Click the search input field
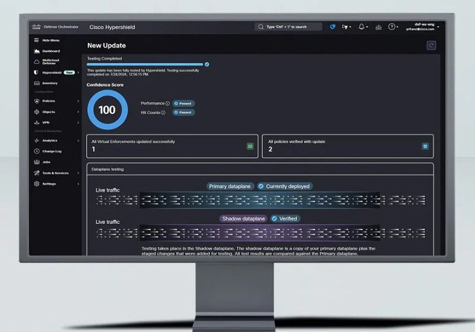The height and width of the screenshot is (332, 475). tap(288, 27)
